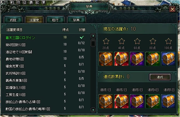The width and height of the screenshot is (180, 117).
Task: Click the star above 20点
Action: 106,41
